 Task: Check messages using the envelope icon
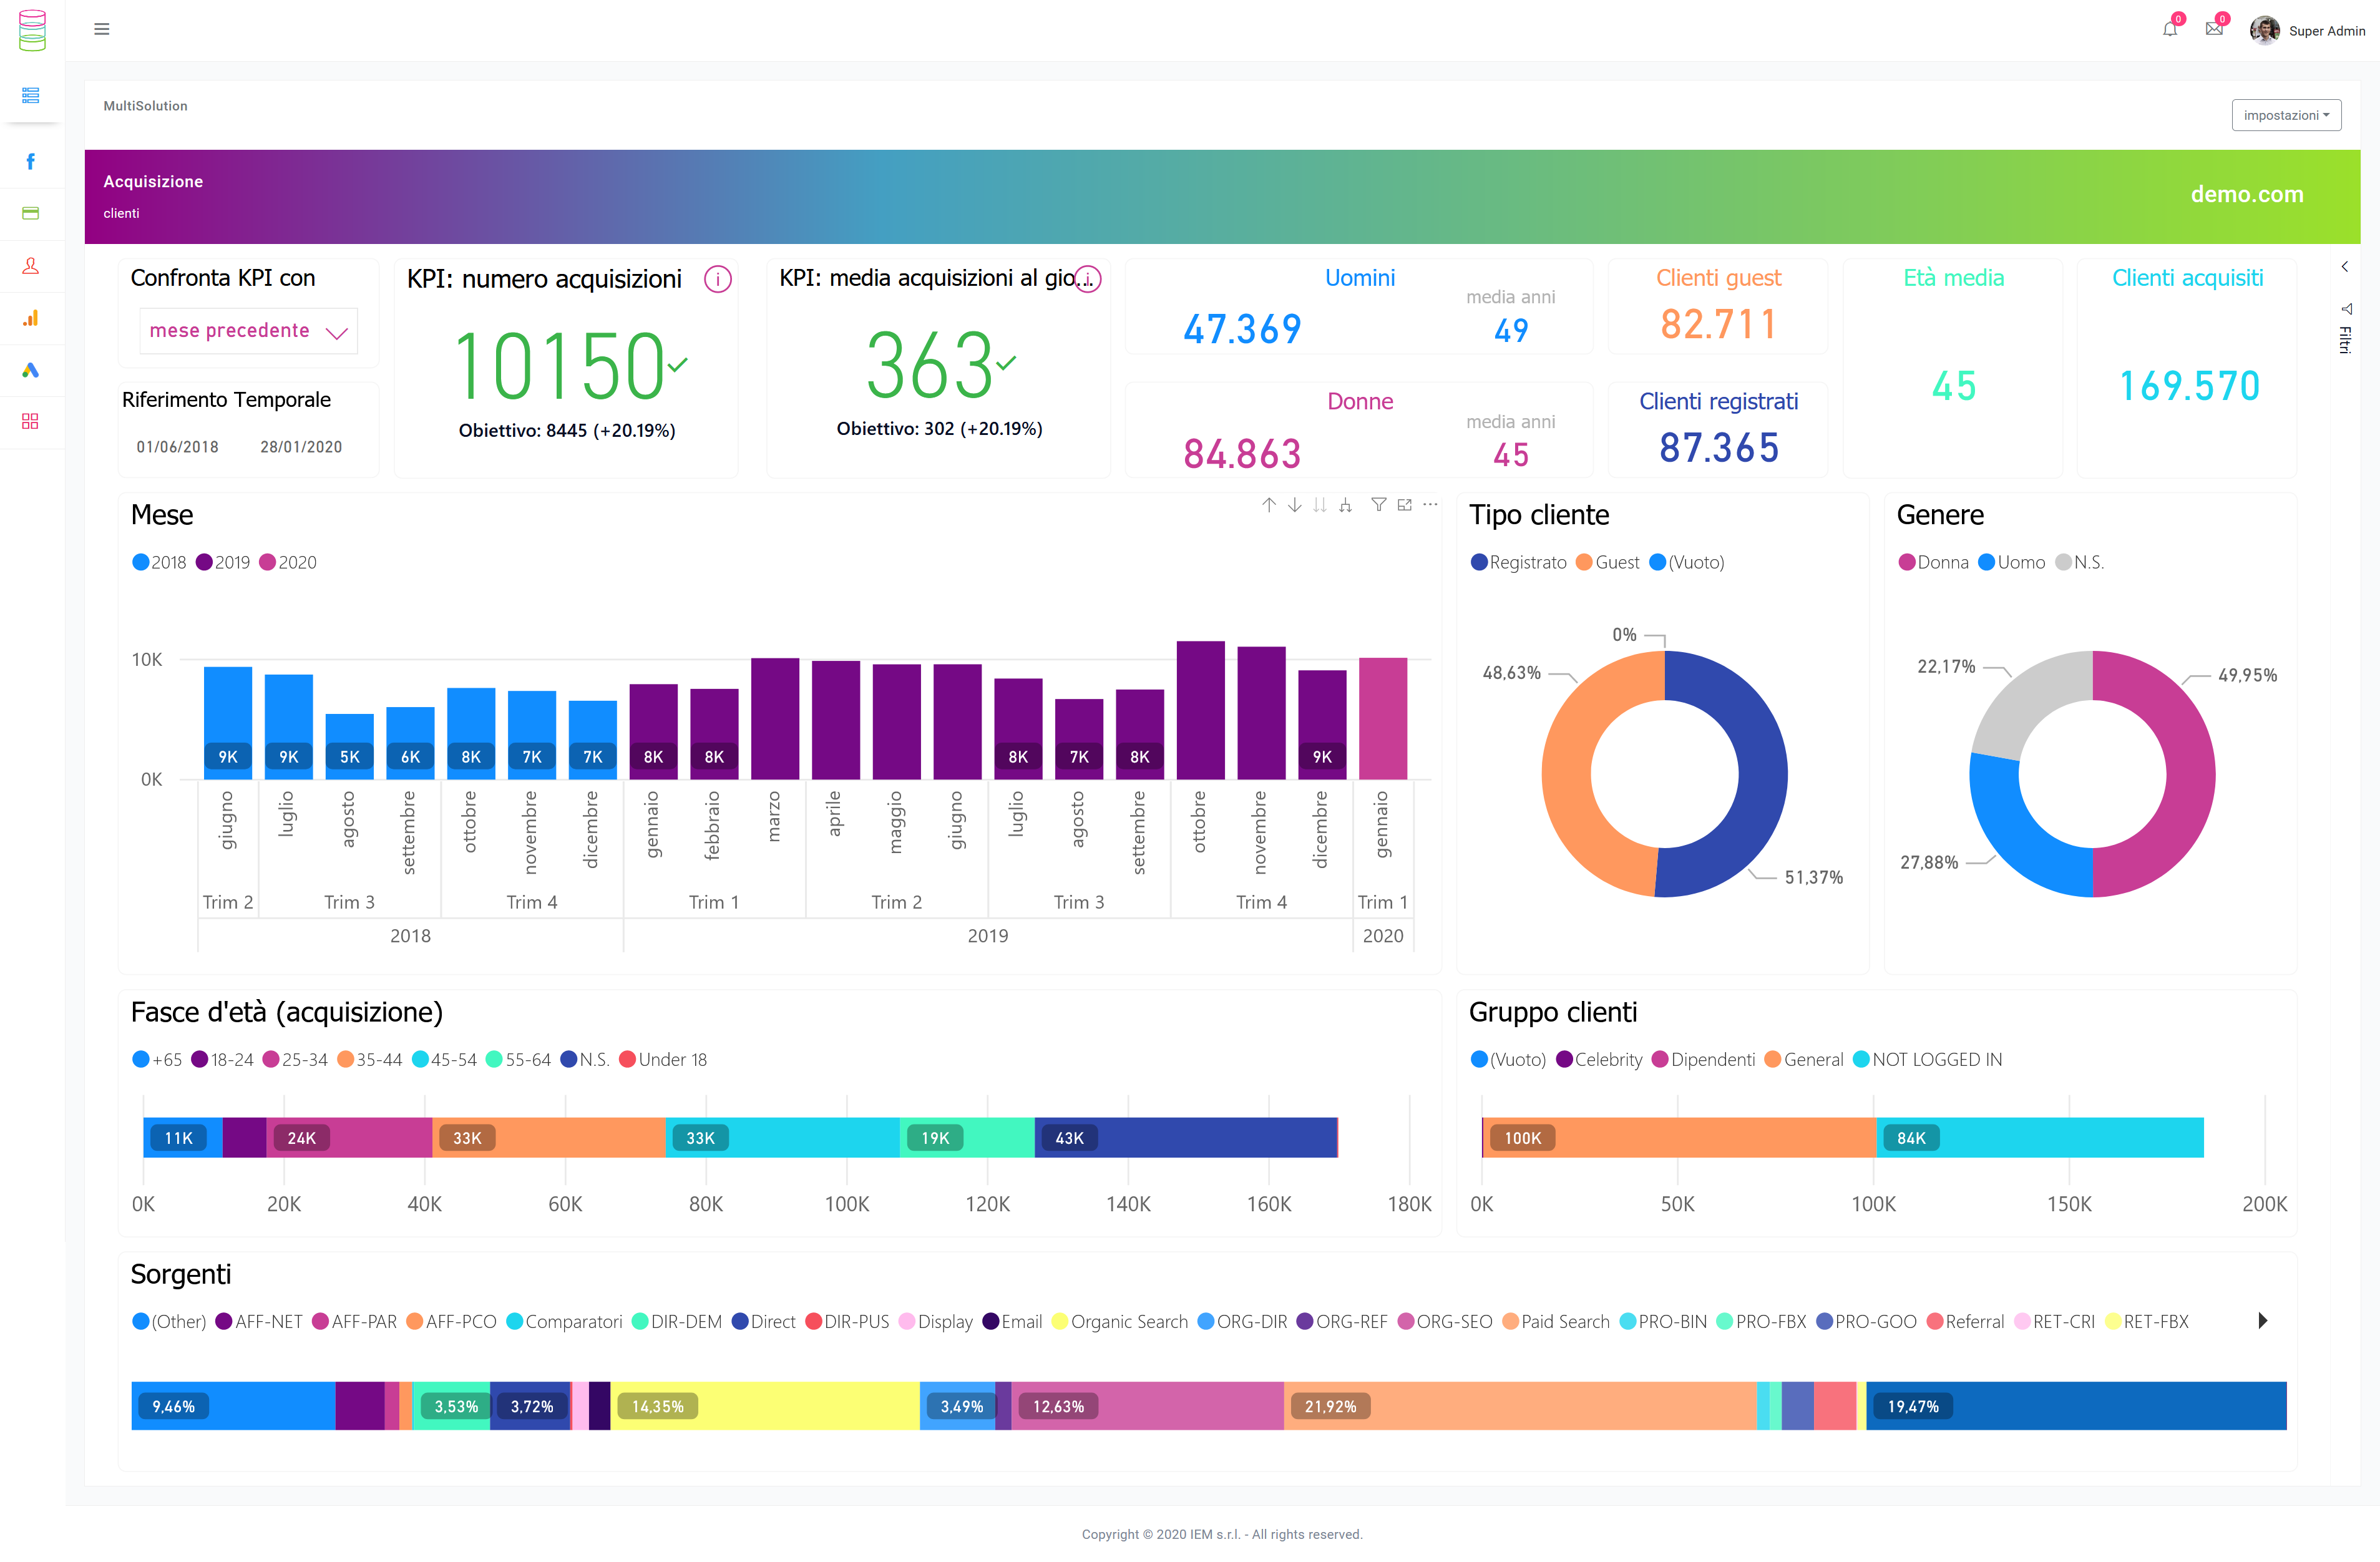point(2214,30)
